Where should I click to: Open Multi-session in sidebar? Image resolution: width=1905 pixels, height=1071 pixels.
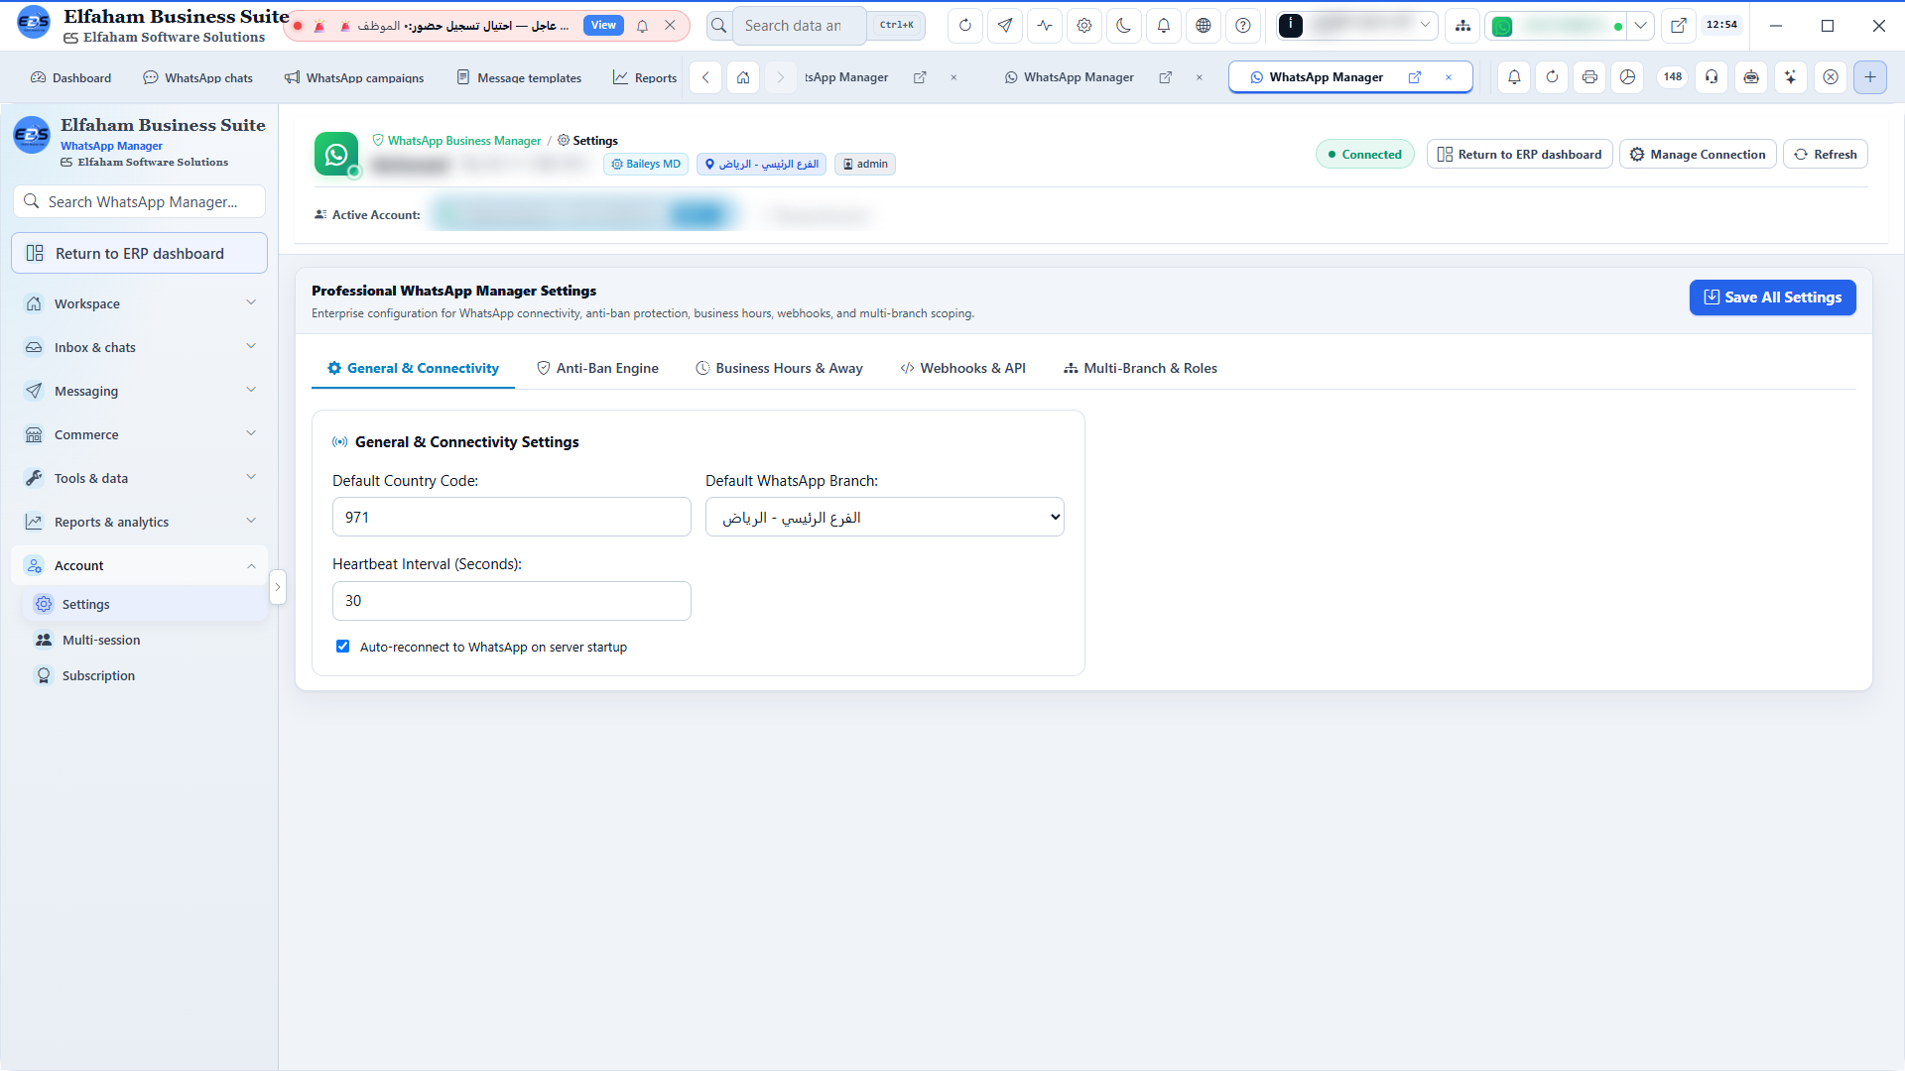[145, 641]
